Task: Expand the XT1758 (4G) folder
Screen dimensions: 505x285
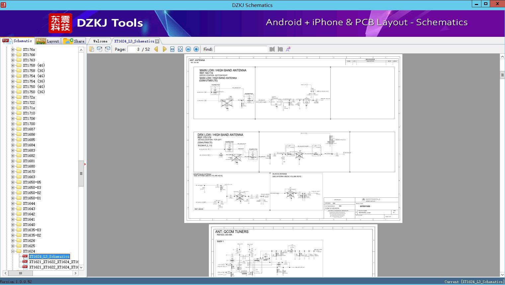Action: (x=13, y=65)
